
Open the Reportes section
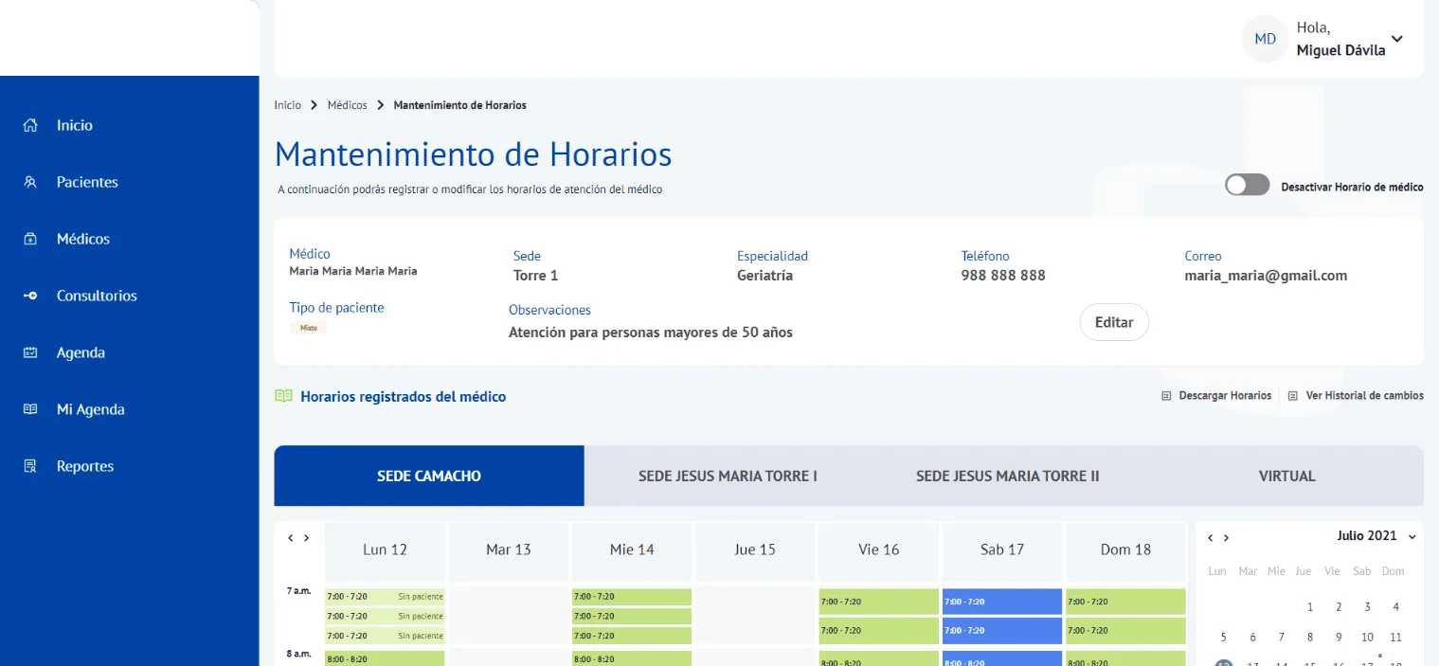[84, 465]
